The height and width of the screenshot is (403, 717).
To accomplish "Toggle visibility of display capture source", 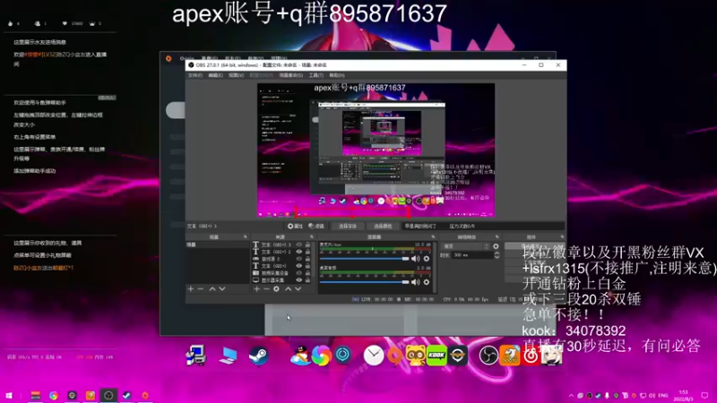I will [x=299, y=280].
